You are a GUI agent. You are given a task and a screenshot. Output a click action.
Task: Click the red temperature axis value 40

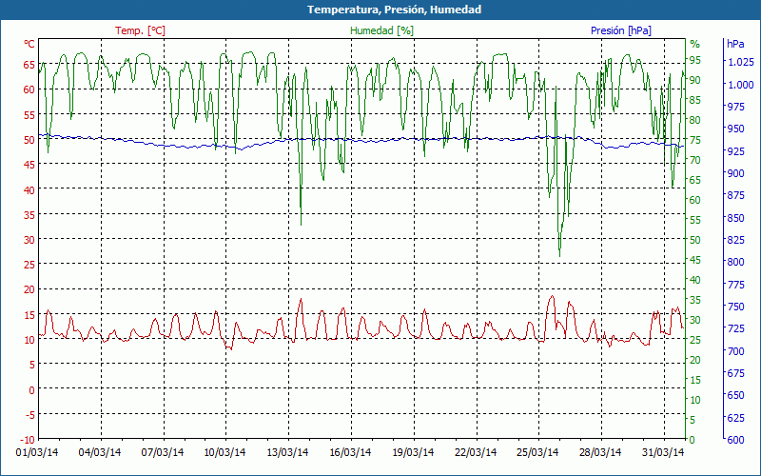pos(29,189)
